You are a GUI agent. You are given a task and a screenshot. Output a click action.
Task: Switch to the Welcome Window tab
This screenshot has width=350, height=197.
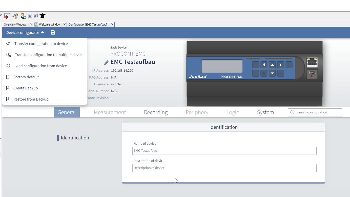[50, 24]
